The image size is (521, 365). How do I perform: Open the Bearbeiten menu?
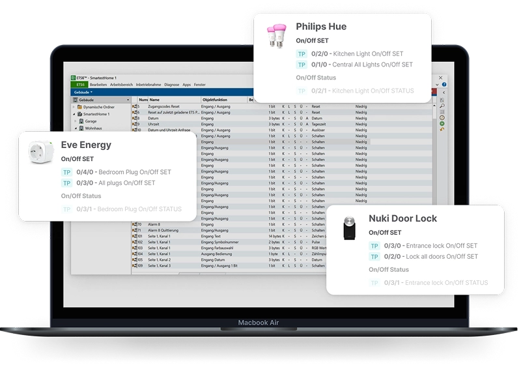click(98, 85)
